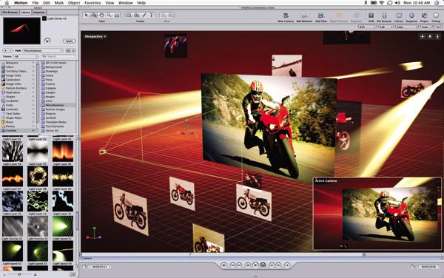Toggle loop playback in the transport
Image resolution: width=444 pixels, height=278 pixels.
coord(263,265)
